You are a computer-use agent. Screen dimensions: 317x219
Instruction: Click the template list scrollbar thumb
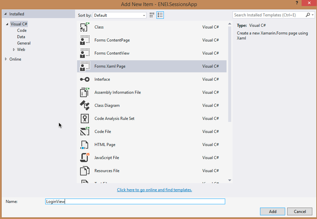(230, 74)
